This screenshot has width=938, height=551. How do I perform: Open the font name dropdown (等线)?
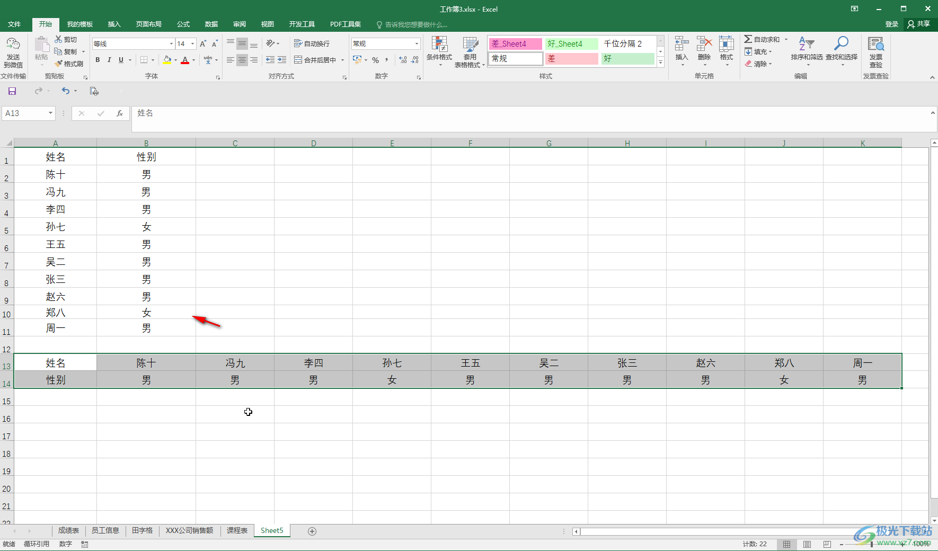(171, 44)
